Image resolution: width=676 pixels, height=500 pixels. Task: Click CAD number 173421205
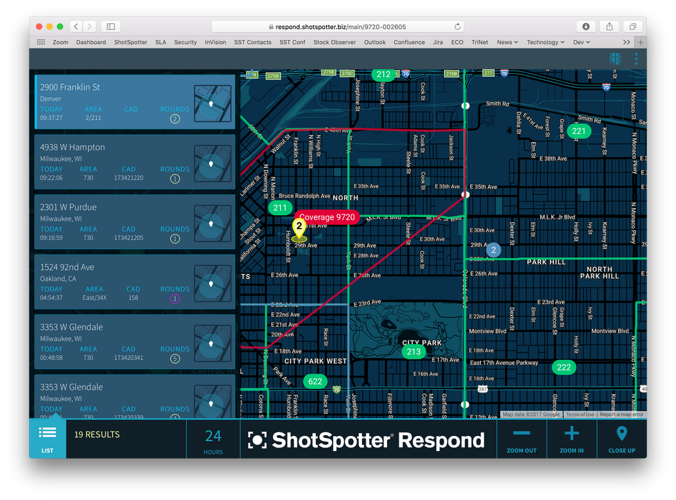coord(128,237)
